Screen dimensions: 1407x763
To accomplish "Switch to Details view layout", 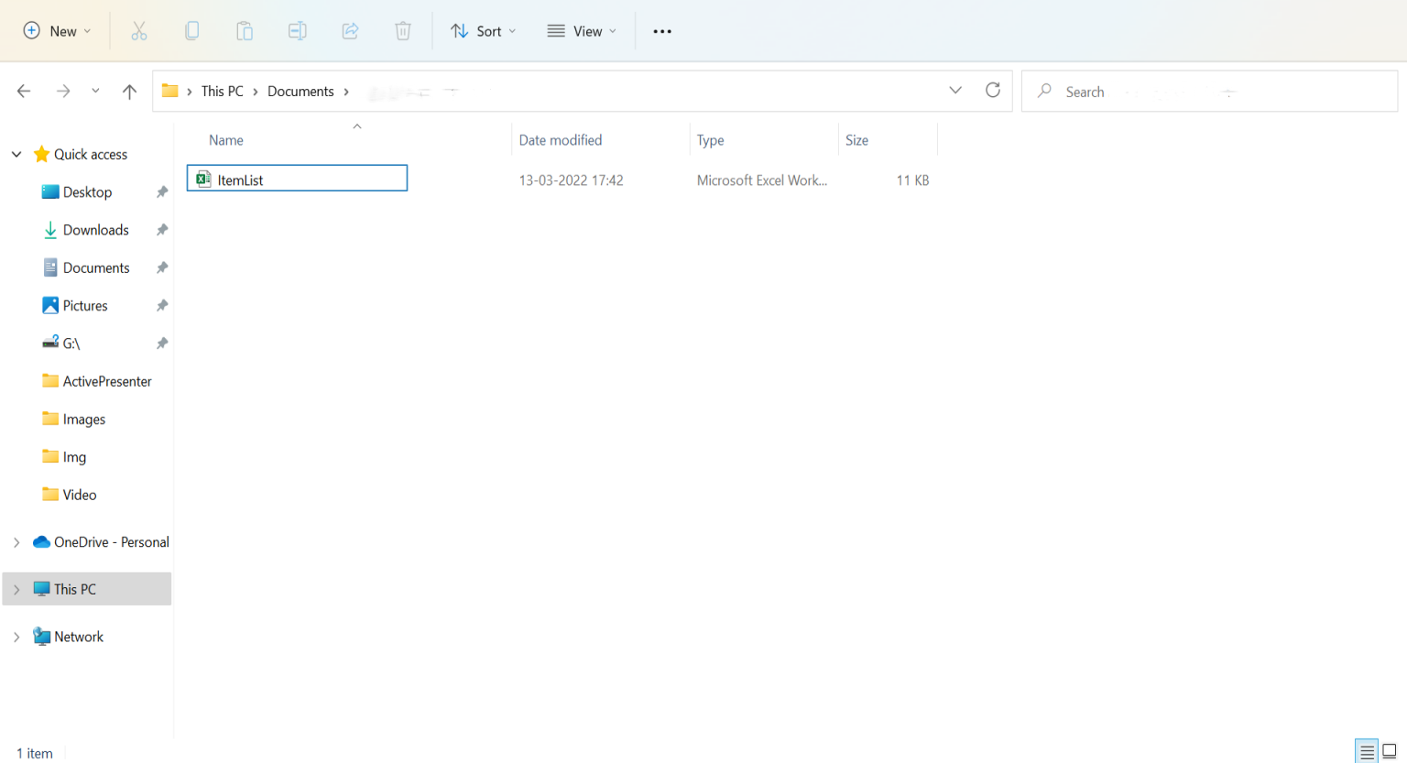I will click(1367, 752).
